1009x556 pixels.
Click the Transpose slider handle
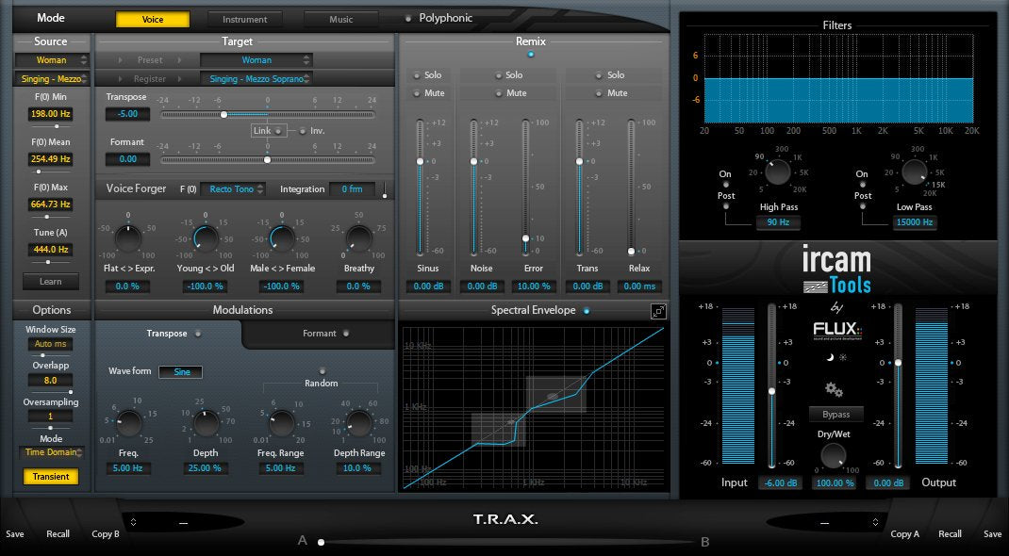[224, 114]
